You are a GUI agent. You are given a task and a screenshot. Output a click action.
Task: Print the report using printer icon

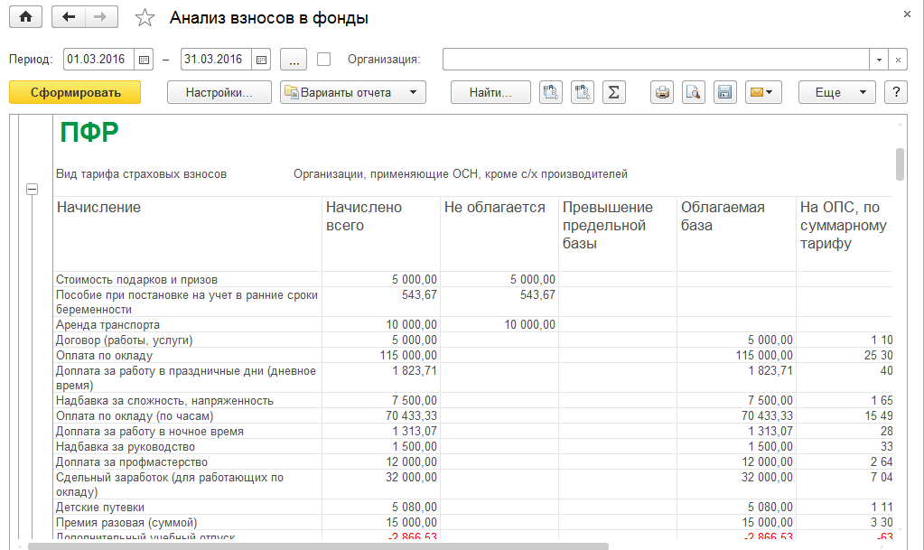pos(663,92)
